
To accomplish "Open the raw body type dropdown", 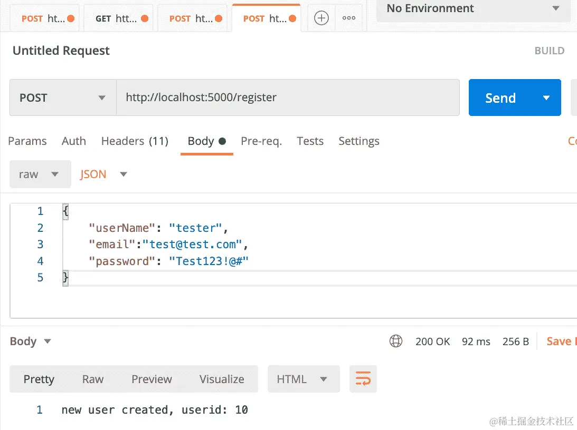I will [40, 174].
